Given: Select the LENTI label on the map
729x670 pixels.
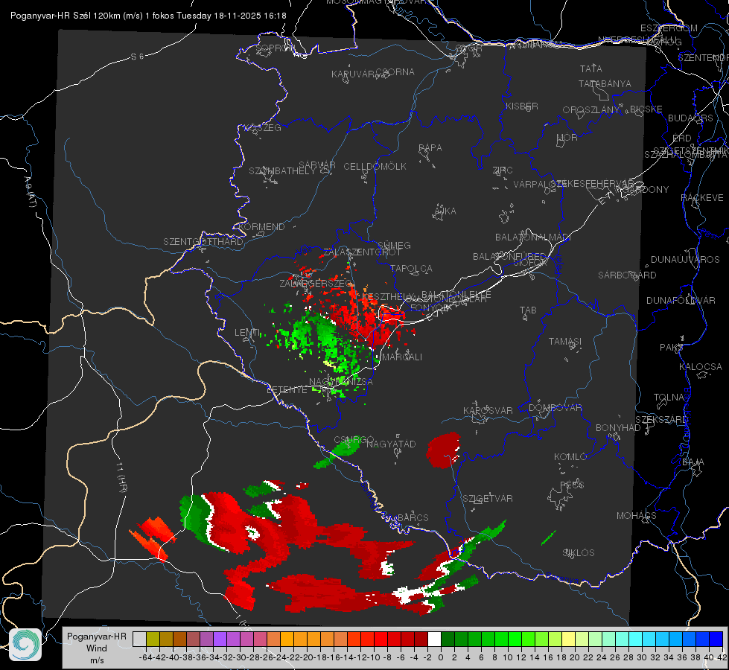Looking at the screenshot, I should pyautogui.click(x=247, y=333).
